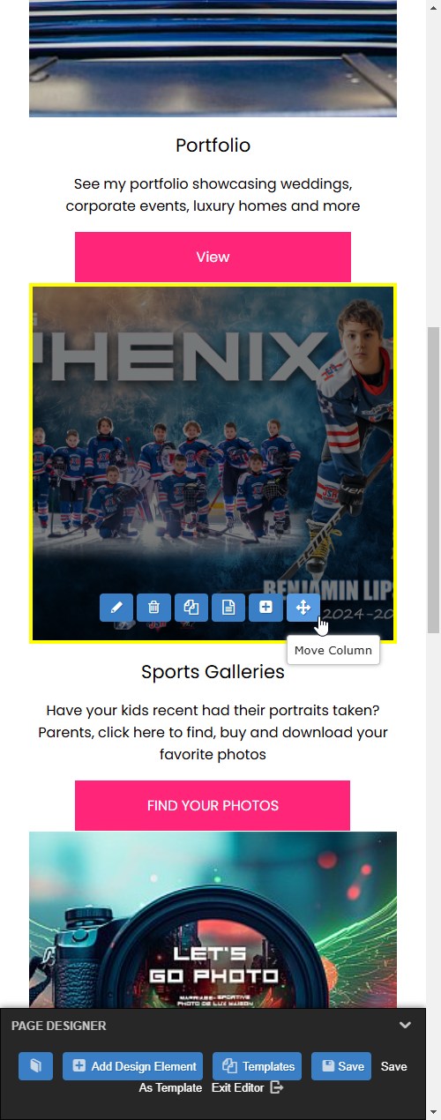Click the Save As Template link
The height and width of the screenshot is (1120, 441).
tap(273, 1076)
